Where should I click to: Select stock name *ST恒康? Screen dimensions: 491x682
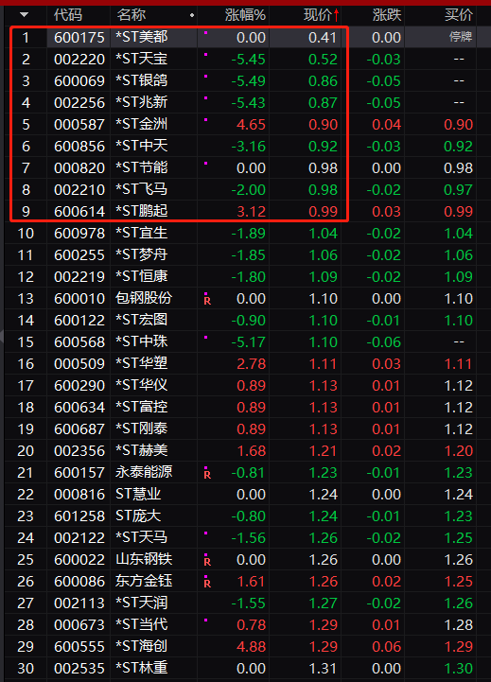(141, 276)
